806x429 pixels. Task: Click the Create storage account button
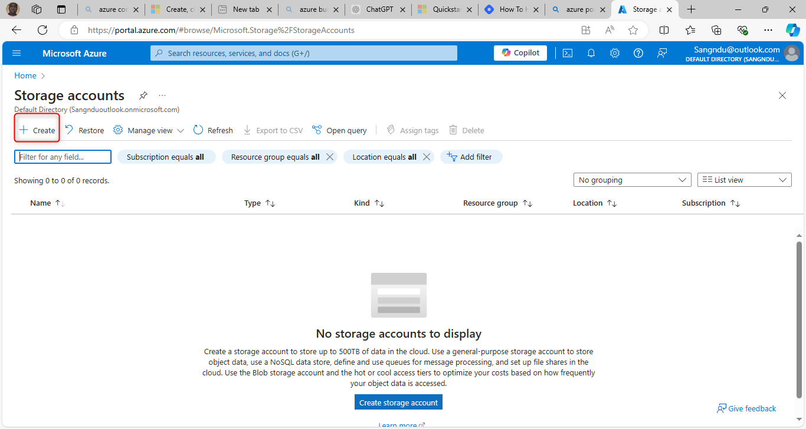coord(398,402)
